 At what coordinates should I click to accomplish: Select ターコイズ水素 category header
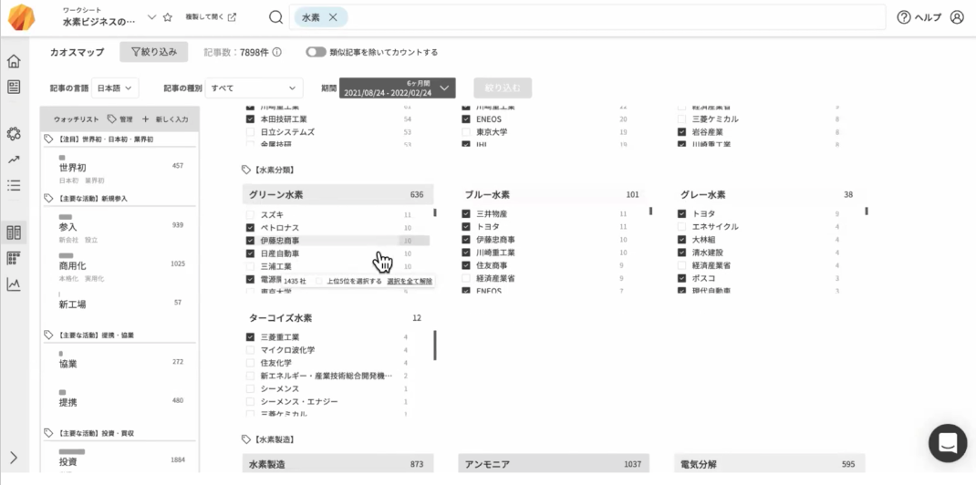tap(338, 318)
